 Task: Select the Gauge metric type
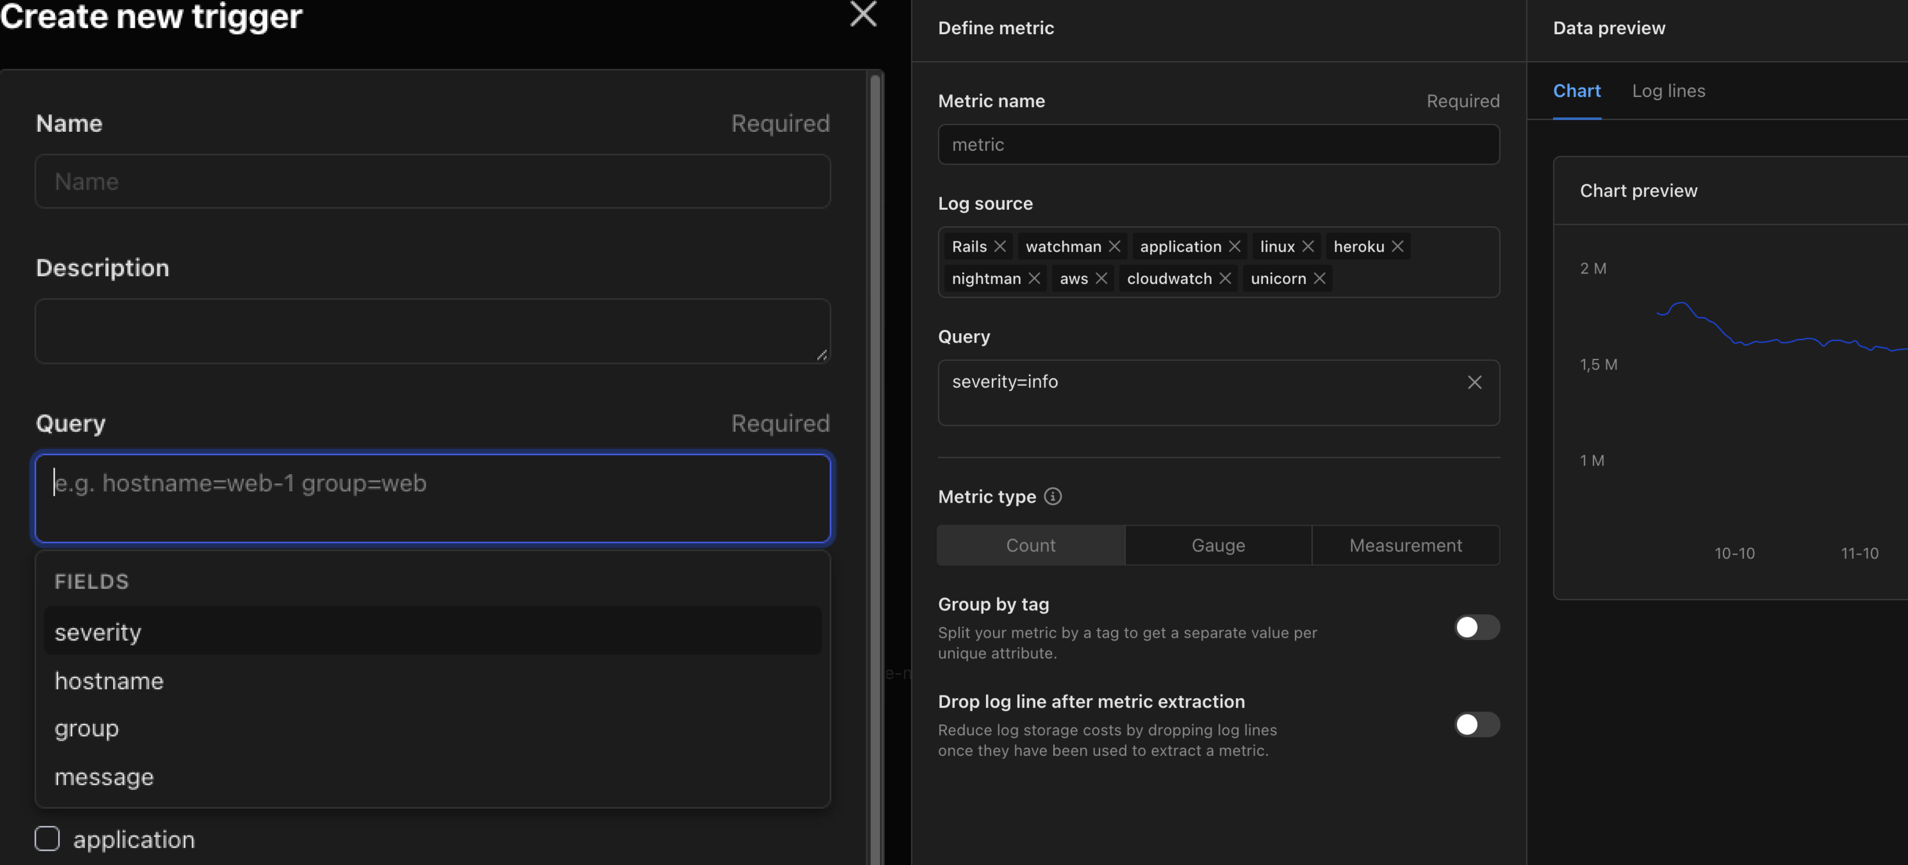coord(1219,545)
